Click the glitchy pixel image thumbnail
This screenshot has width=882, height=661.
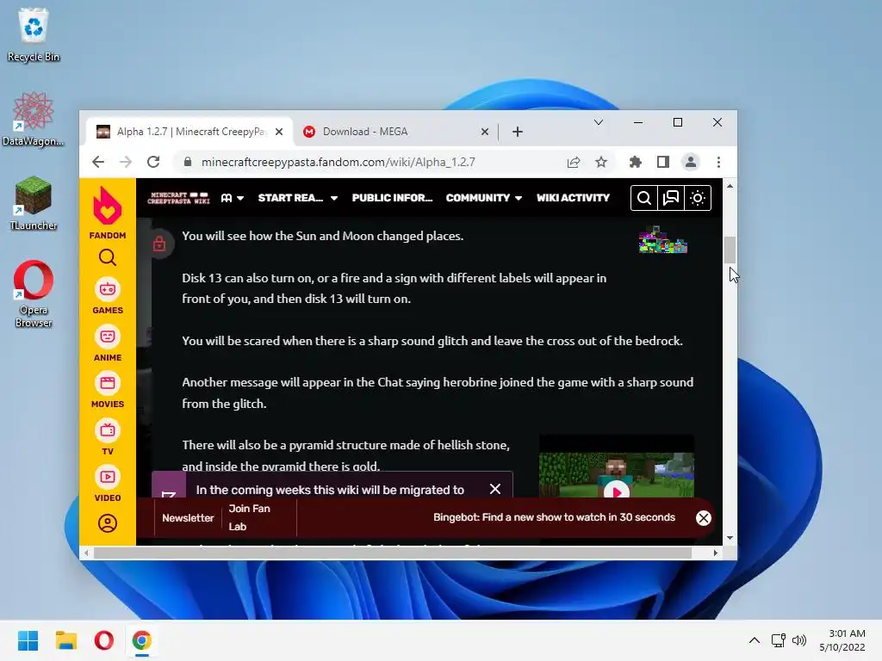point(662,240)
